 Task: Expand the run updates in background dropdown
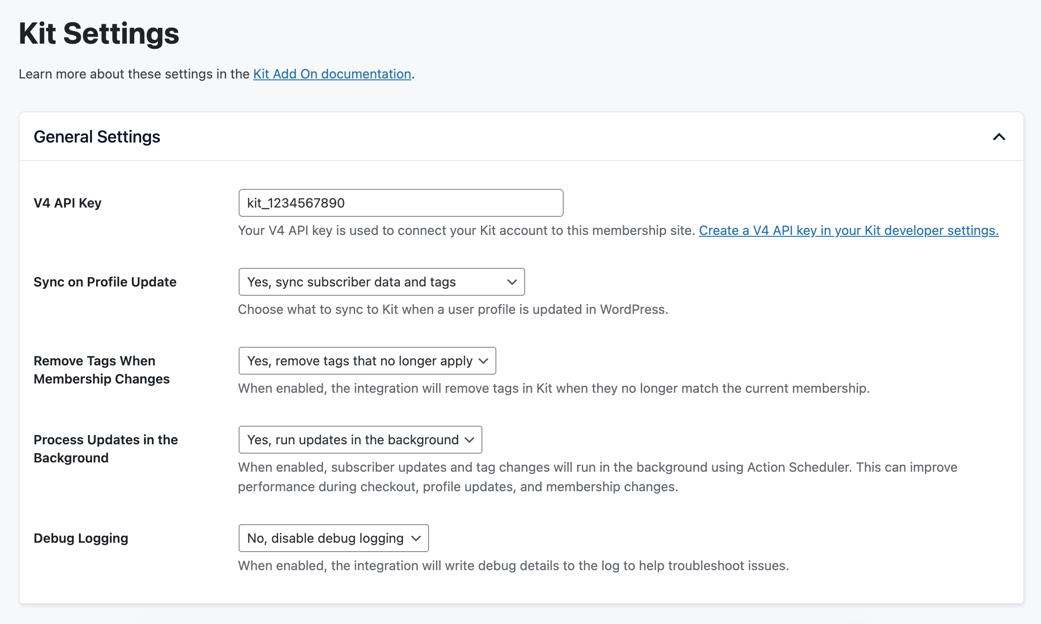pos(360,440)
